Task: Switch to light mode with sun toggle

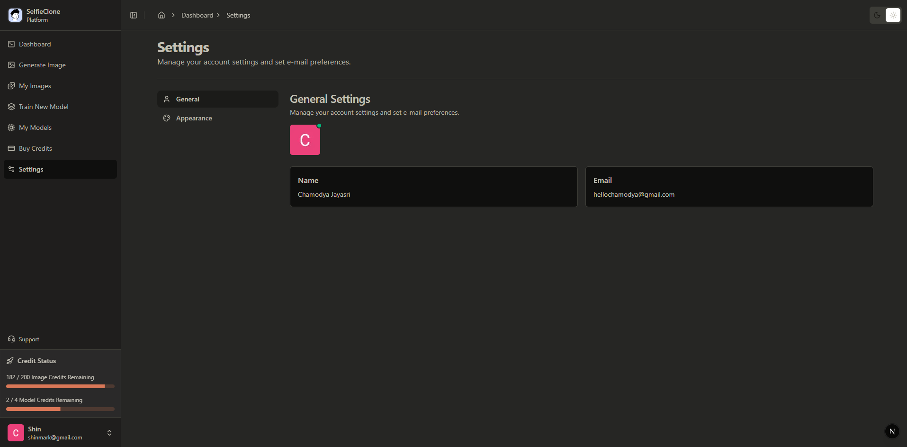Action: [893, 15]
